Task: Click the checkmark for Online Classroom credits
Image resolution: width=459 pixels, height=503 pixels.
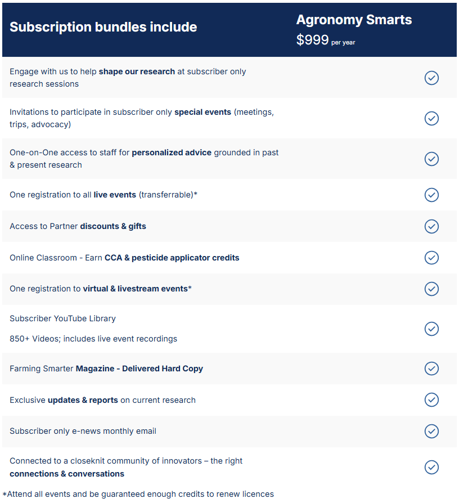Action: [431, 258]
